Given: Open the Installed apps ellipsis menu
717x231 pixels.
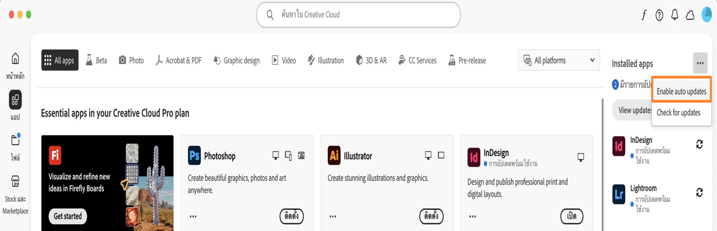Looking at the screenshot, I should 700,63.
